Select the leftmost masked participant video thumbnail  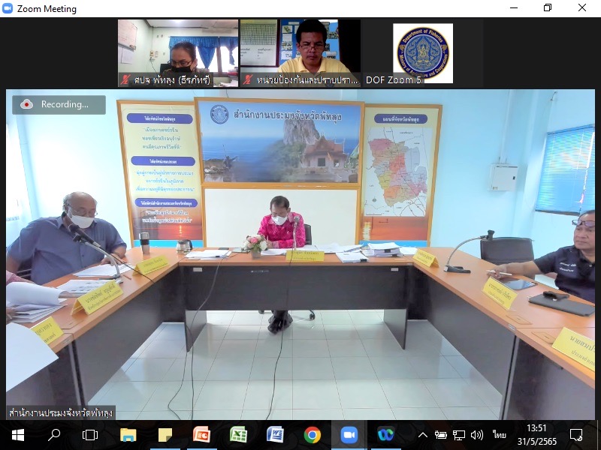point(178,53)
